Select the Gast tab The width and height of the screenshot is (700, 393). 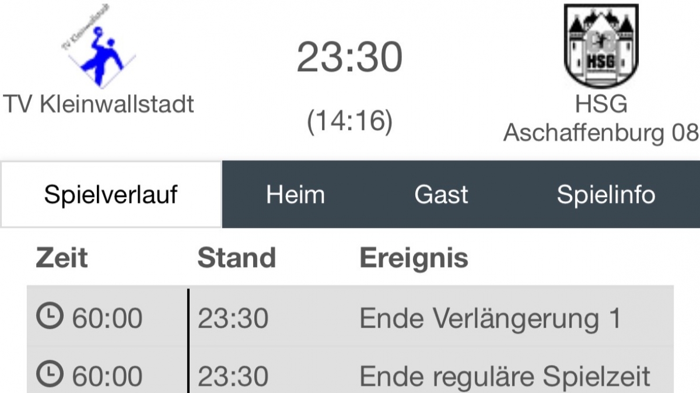[x=441, y=195]
